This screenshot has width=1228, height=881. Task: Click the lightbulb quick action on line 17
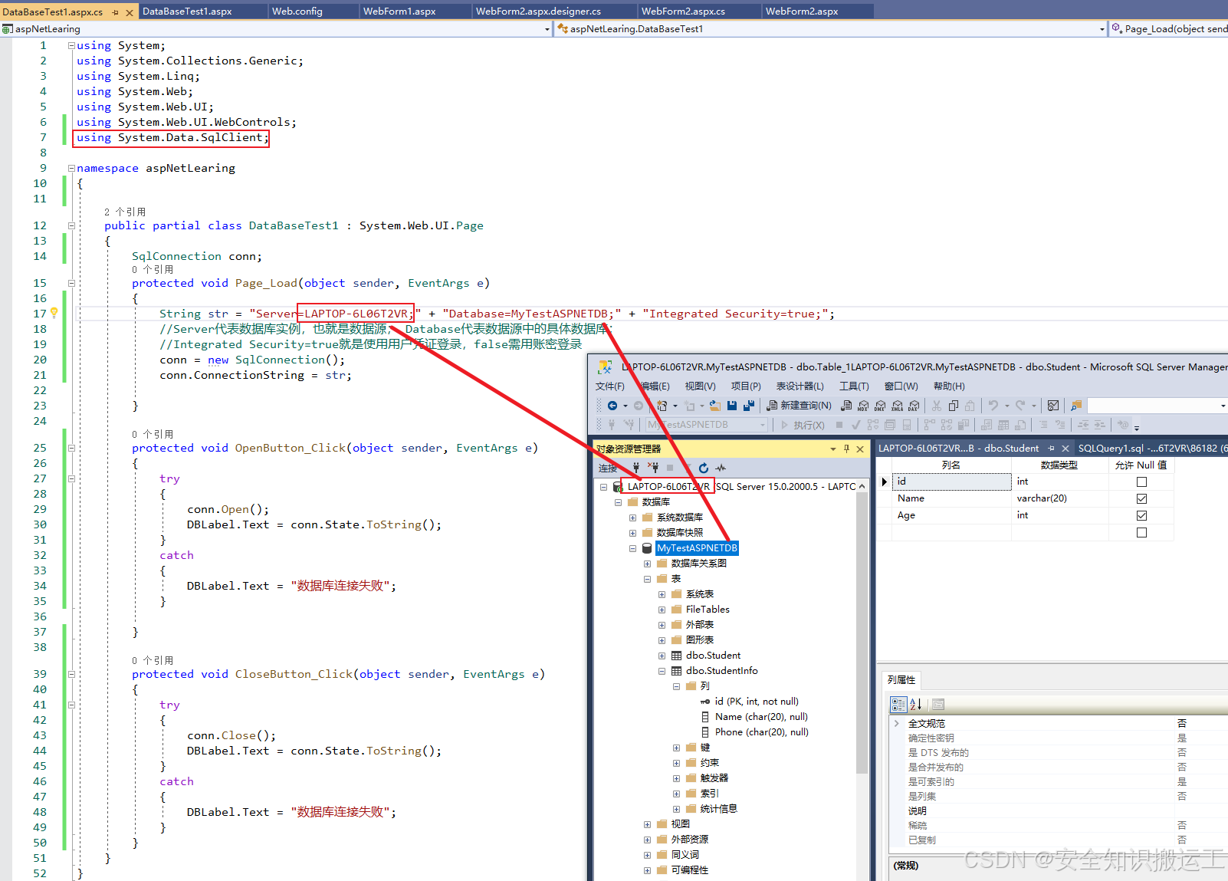tap(54, 313)
